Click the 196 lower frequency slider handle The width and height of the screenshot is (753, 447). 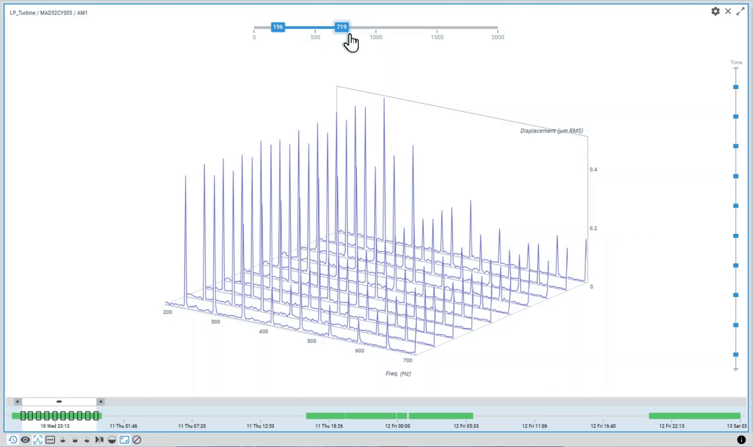coord(278,27)
